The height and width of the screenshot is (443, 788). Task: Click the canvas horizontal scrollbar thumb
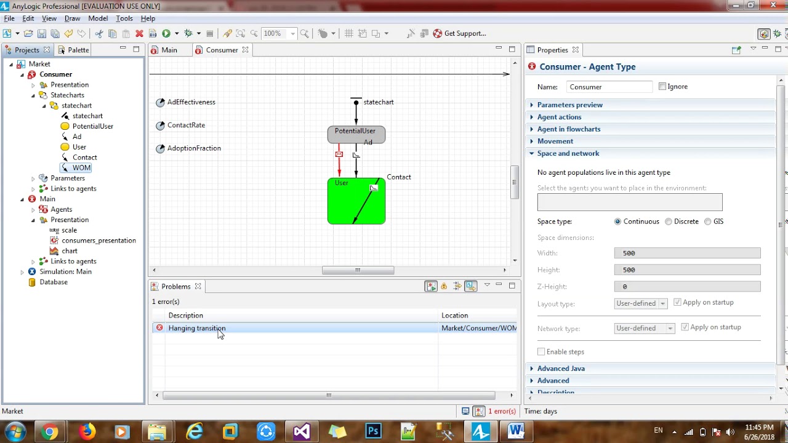358,270
